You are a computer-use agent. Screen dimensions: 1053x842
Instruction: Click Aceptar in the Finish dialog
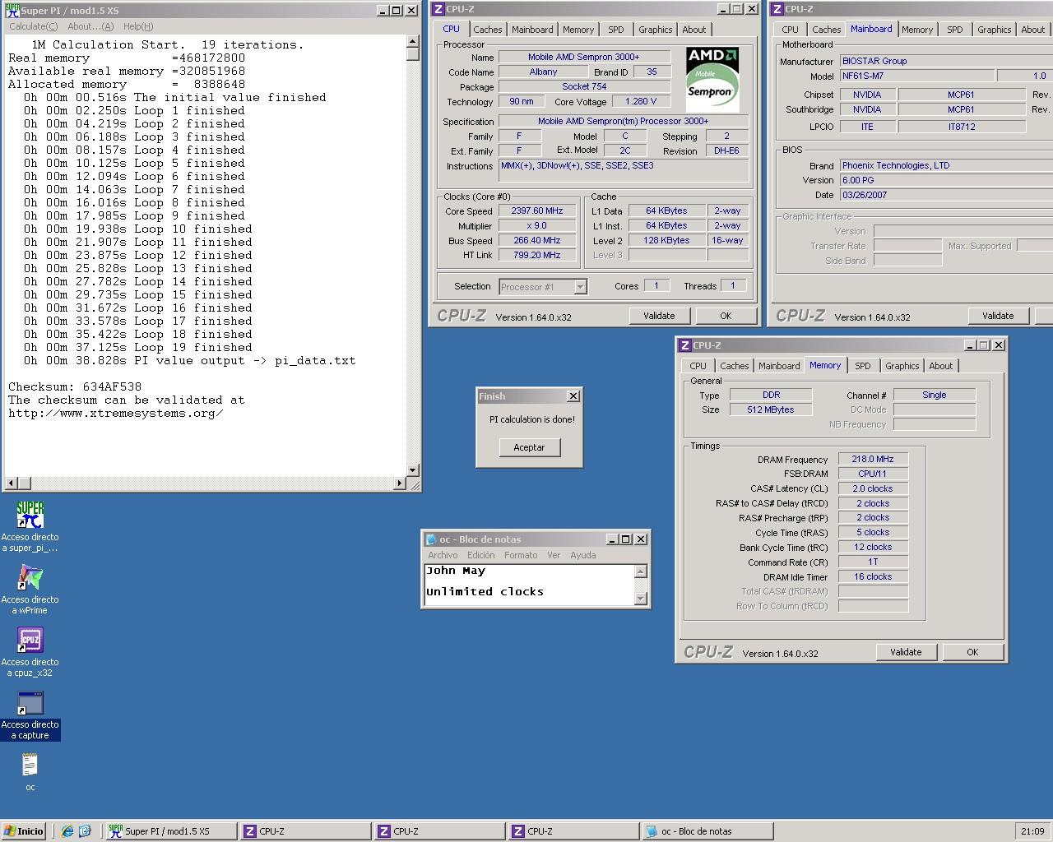coord(529,447)
